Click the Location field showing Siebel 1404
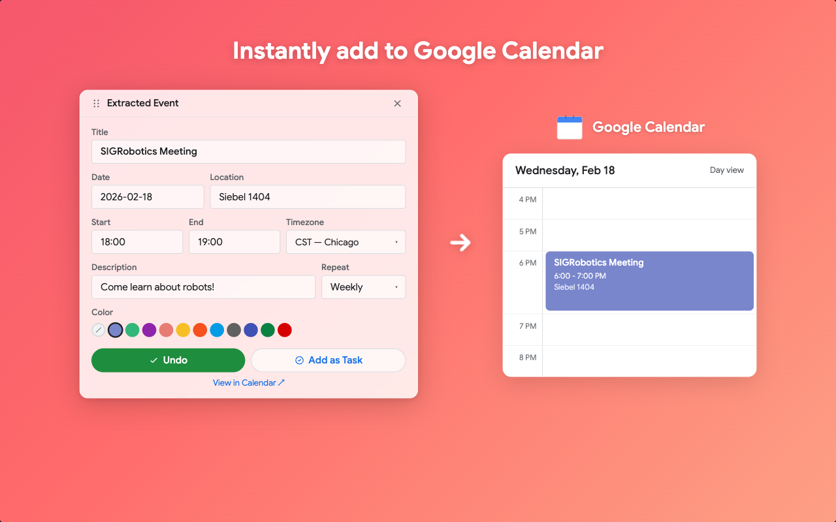This screenshot has width=836, height=522. 308,197
